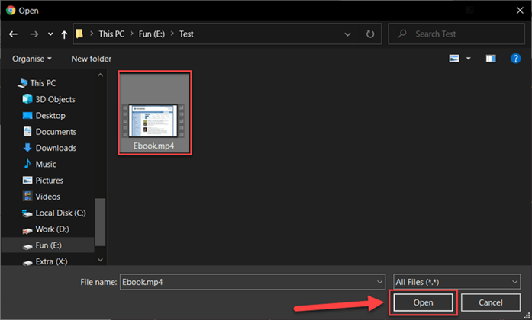The image size is (532, 320).
Task: Open the Help question mark icon
Action: (516, 59)
